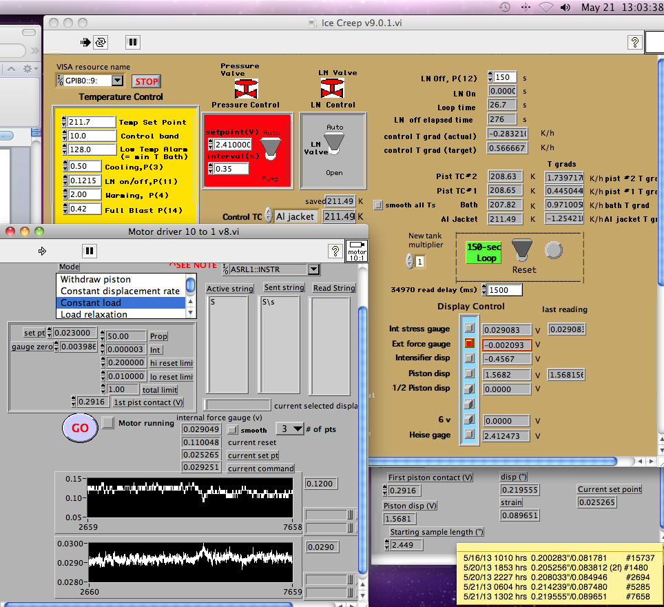664x607 pixels.
Task: Pause the Ice Creep VI execution
Action: coord(133,42)
